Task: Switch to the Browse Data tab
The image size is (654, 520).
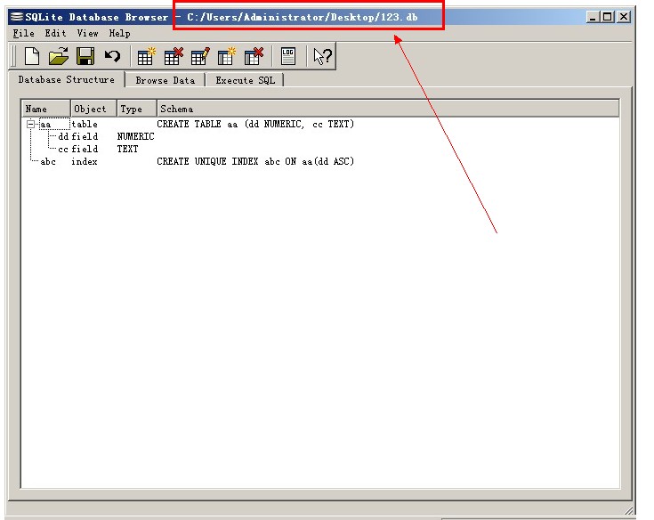Action: pyautogui.click(x=165, y=80)
